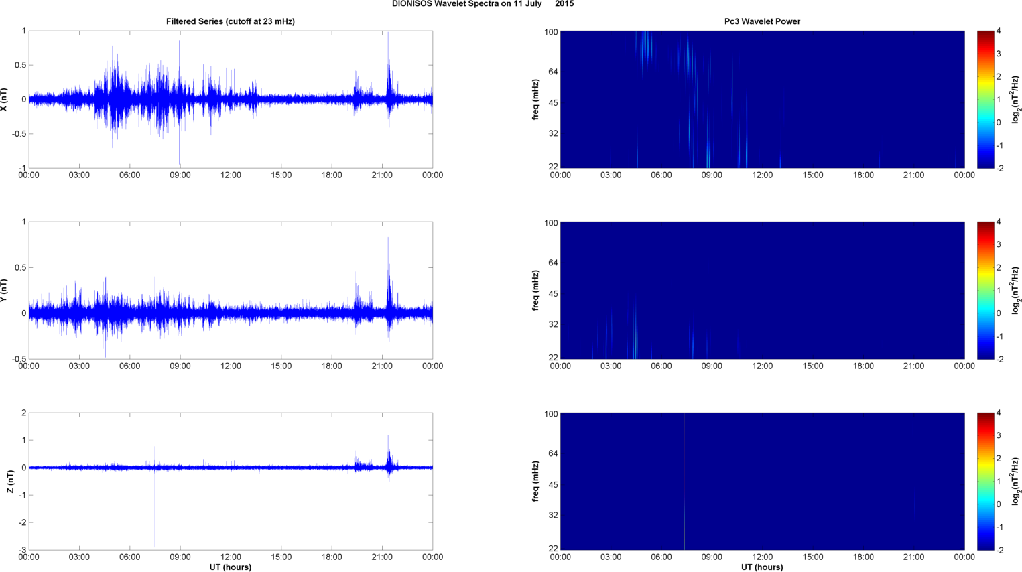Click the DIONISOS Wavelet Spectra figure title
1022x572 pixels.
(483, 4)
